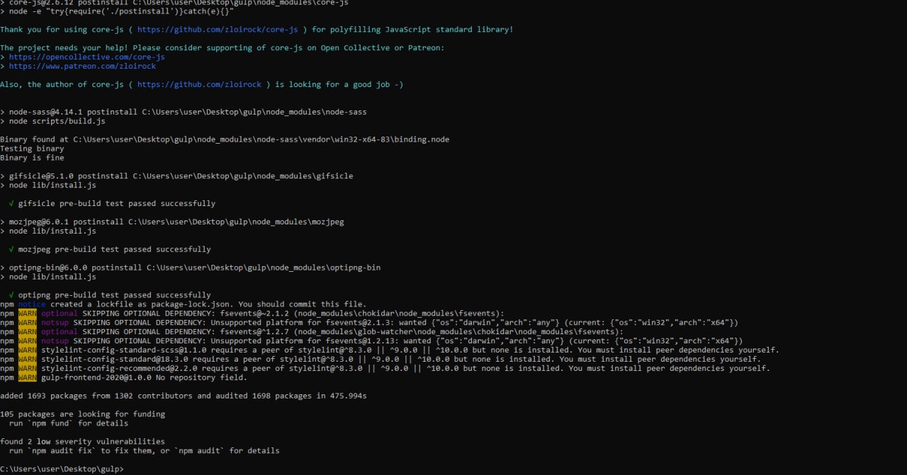907x475 pixels.
Task: Open the patreon.com/zloirock link
Action: (82, 67)
